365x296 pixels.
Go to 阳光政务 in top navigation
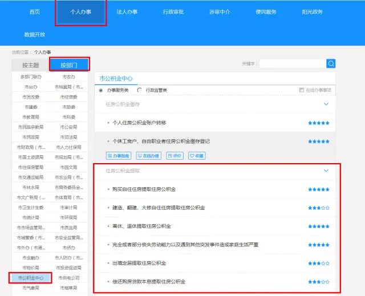[313, 12]
